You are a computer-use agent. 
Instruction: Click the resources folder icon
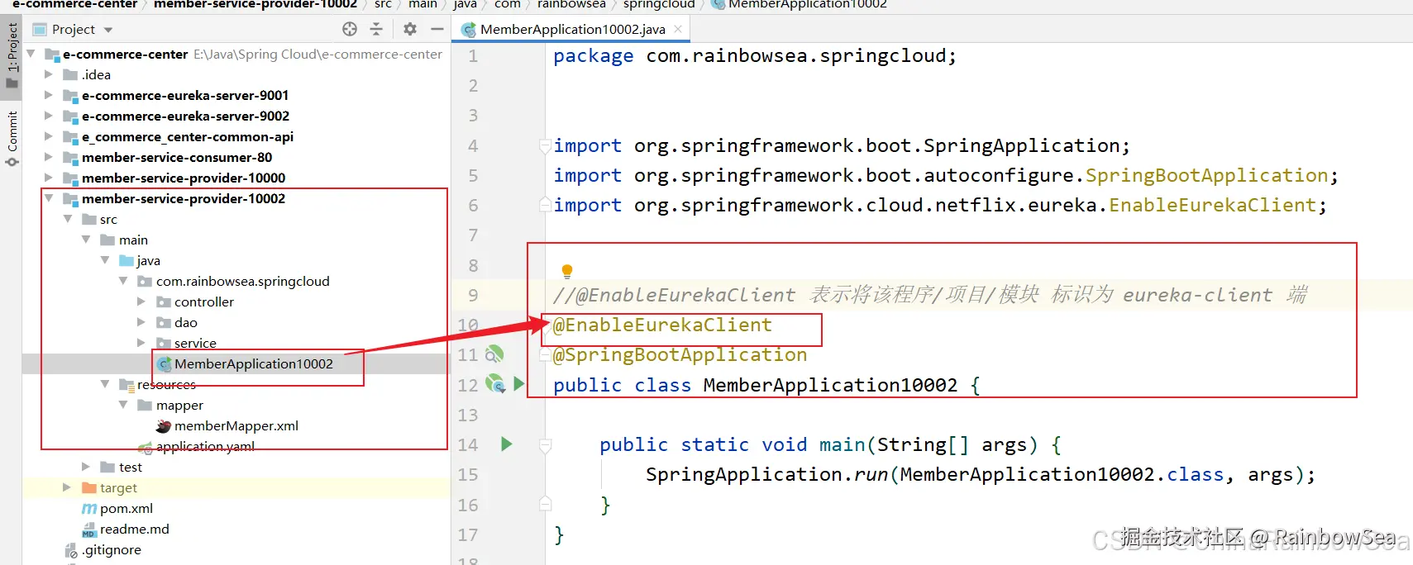[x=127, y=385]
